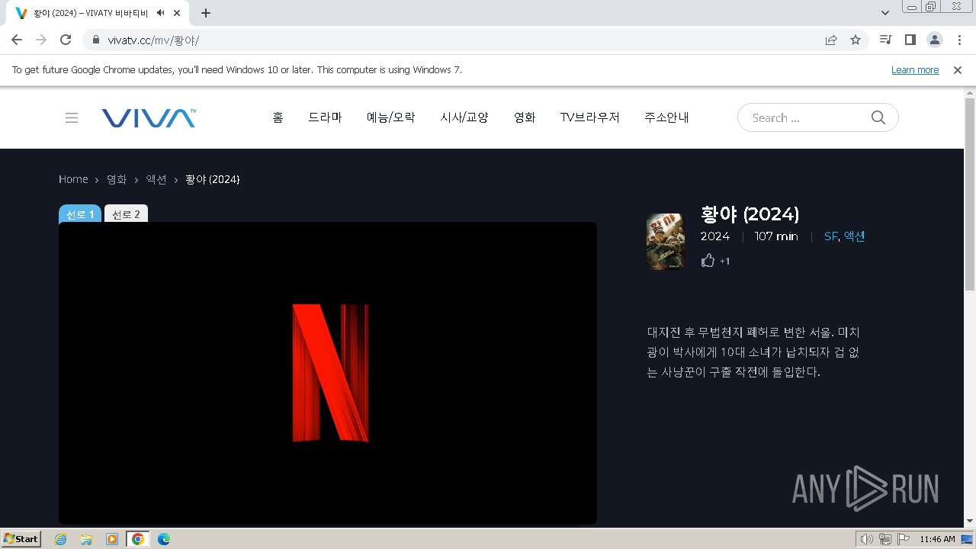The height and width of the screenshot is (549, 976).
Task: Open Learn more link about updates
Action: pos(915,69)
